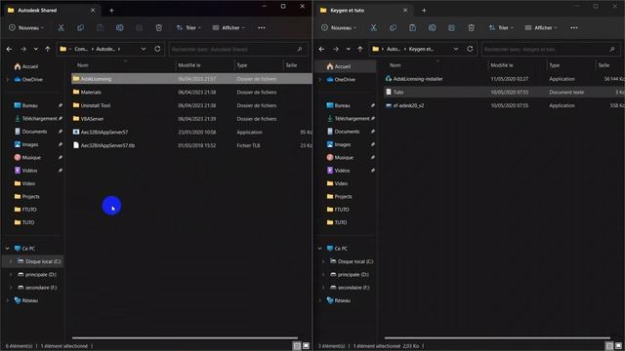Switch to large icons view in Keygen et tuto status bar
Image resolution: width=625 pixels, height=351 pixels.
[x=618, y=346]
